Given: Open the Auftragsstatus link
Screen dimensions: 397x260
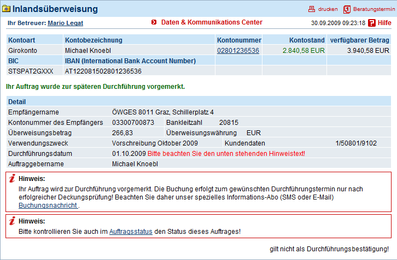Looking at the screenshot, I should point(131,232).
